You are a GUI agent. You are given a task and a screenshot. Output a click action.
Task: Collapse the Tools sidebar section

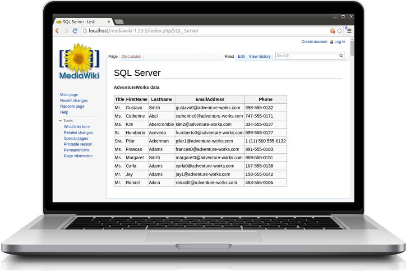[x=60, y=121]
